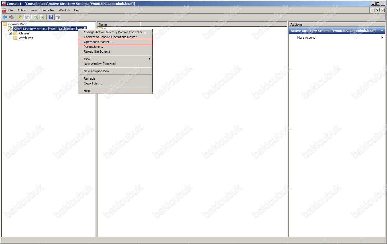Viewport: 387px width, 244px height.
Task: Select Operations Master... context menu entry
Action: tap(115, 42)
